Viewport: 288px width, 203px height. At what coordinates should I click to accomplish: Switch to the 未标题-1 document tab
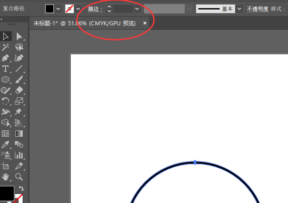click(x=85, y=23)
